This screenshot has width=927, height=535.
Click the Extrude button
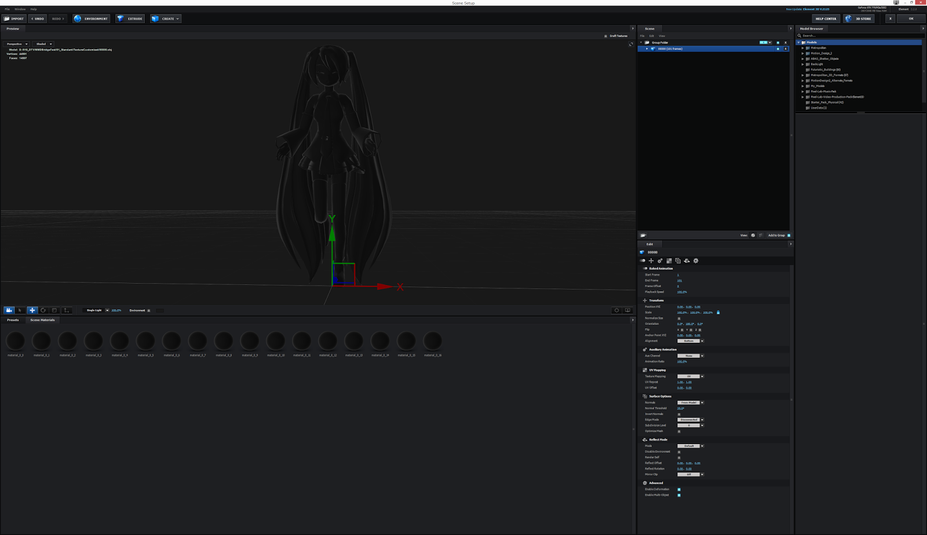[x=130, y=19]
